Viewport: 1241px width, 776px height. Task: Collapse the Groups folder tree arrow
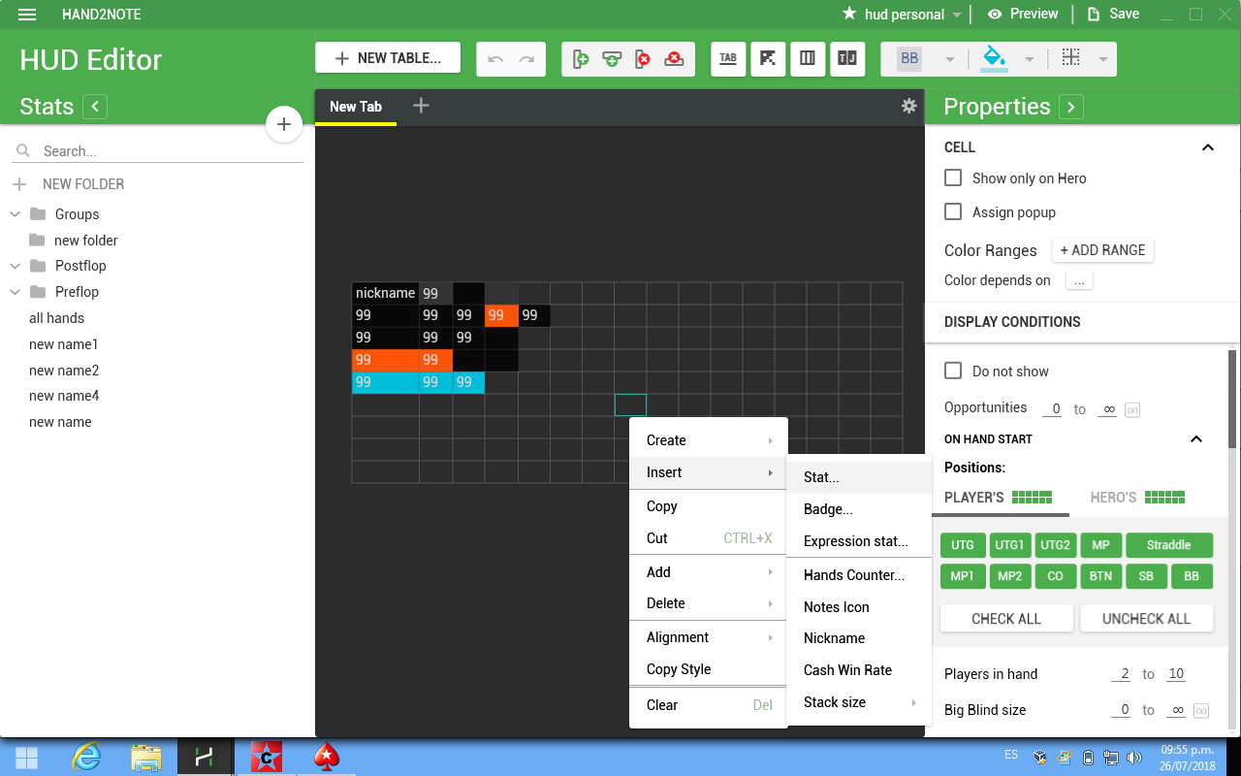coord(16,214)
